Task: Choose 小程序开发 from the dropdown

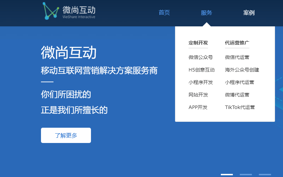Action: pyautogui.click(x=201, y=82)
